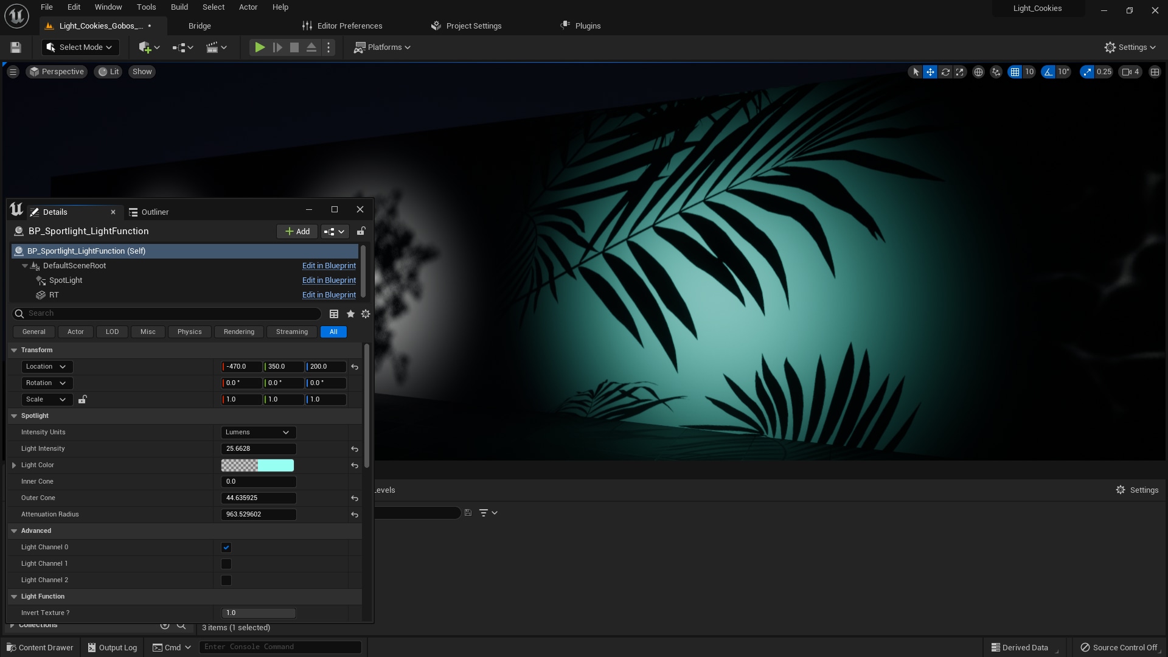The height and width of the screenshot is (657, 1168).
Task: Open the Select Mode dropdown
Action: click(x=80, y=47)
